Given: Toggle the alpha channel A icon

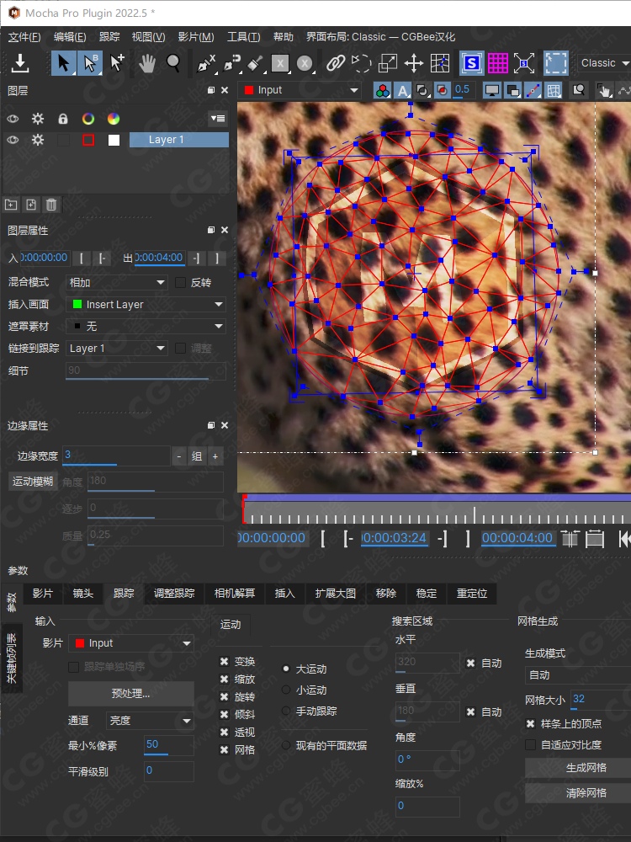Looking at the screenshot, I should click(402, 90).
